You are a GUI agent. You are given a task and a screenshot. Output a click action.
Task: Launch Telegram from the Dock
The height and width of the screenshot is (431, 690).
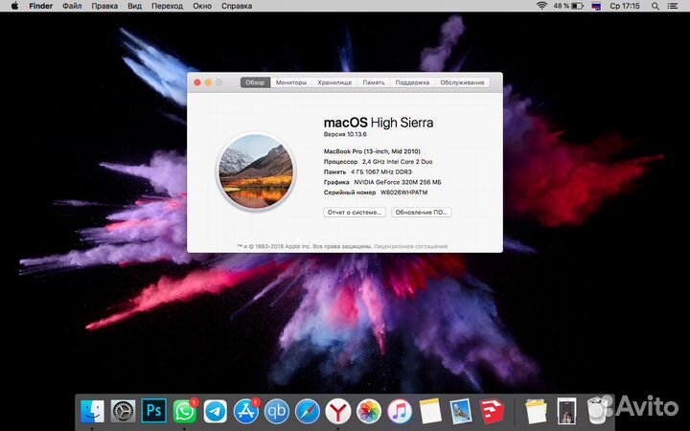216,412
